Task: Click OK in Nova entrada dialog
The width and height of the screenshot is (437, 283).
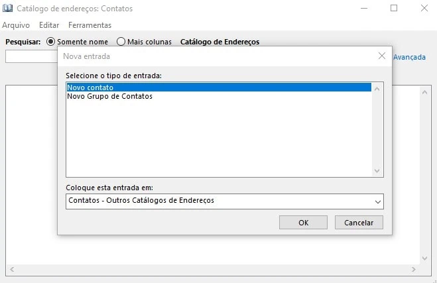Action: pos(303,223)
